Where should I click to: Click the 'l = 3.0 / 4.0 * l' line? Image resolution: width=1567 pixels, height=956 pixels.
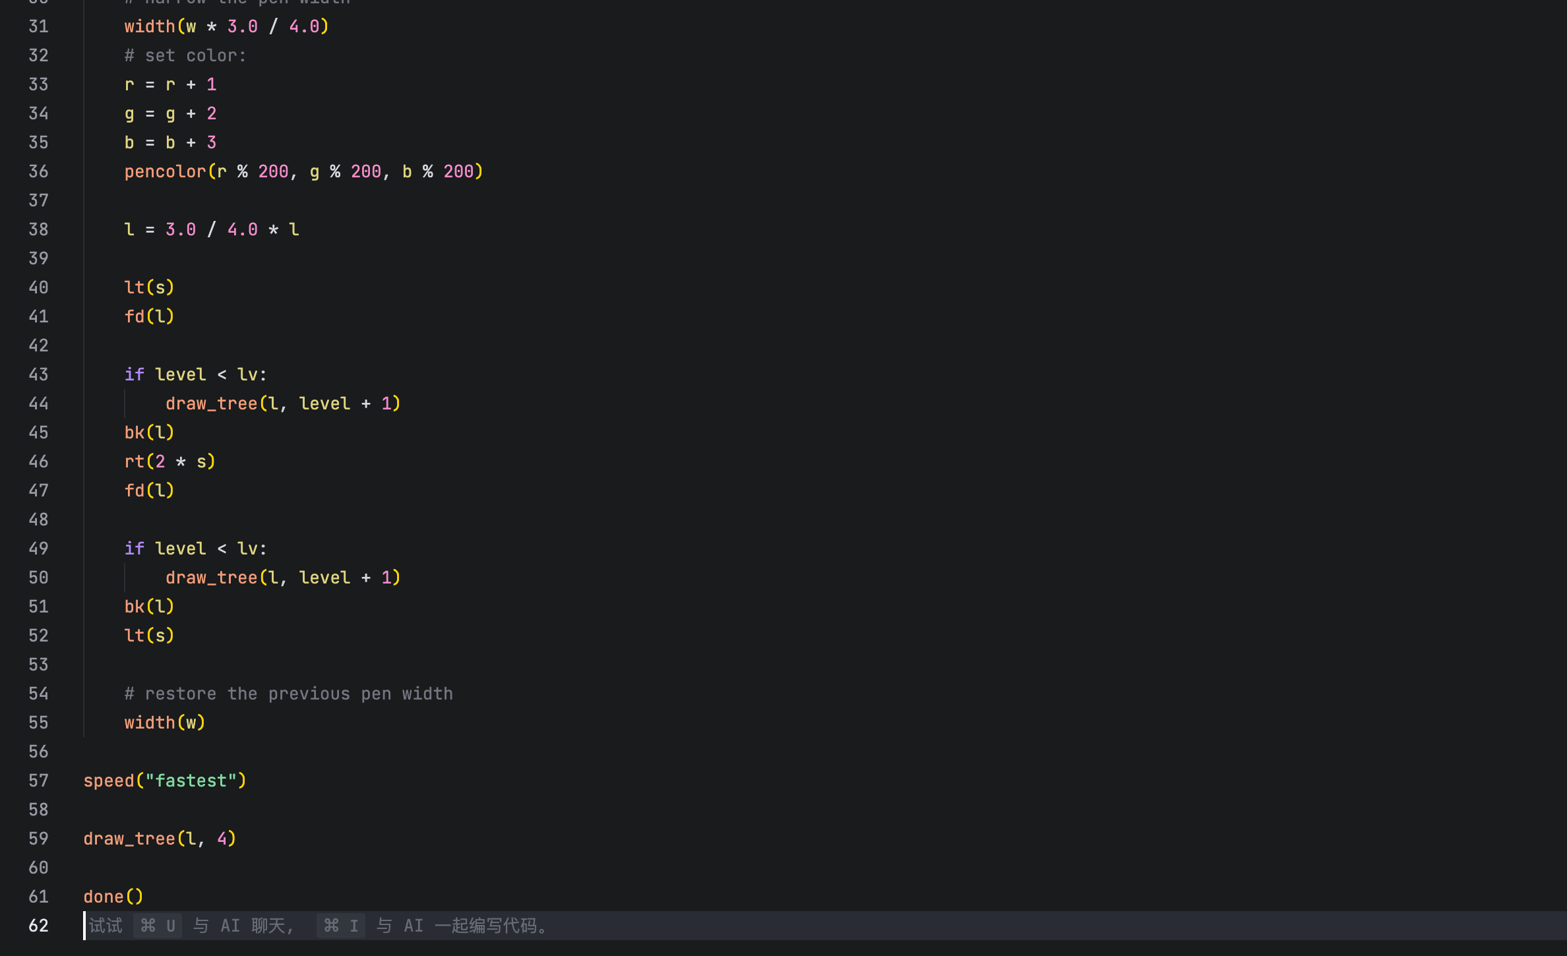pyautogui.click(x=211, y=229)
